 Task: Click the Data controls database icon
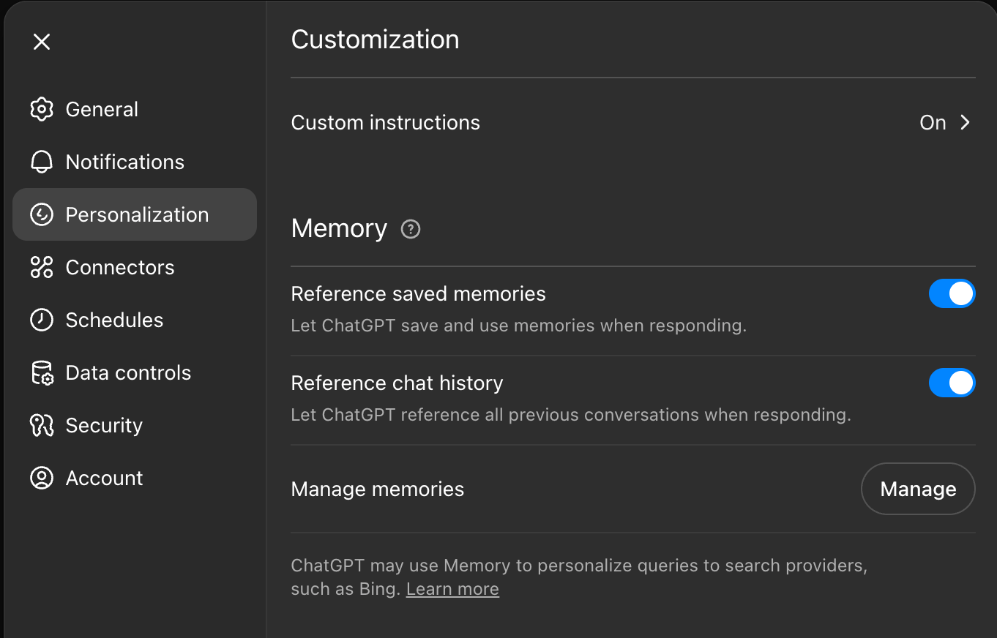[42, 372]
